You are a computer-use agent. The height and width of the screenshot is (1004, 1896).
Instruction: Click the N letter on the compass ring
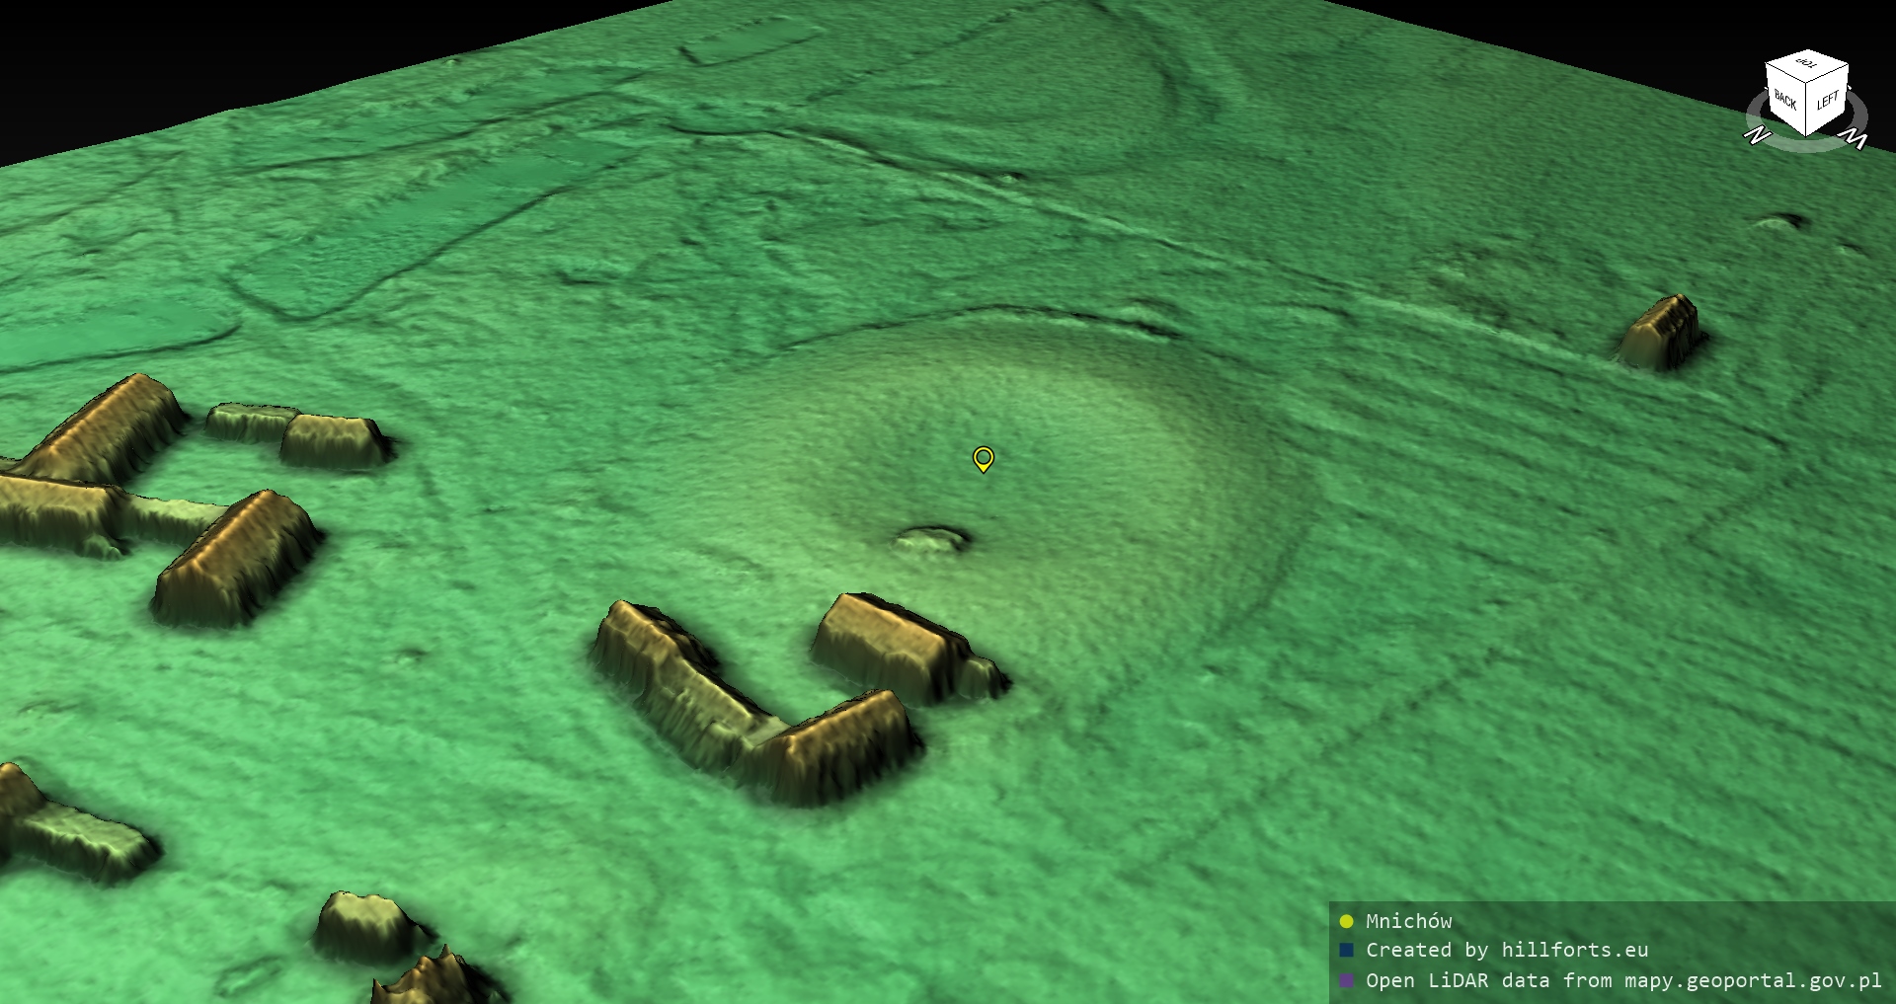coord(1757,135)
